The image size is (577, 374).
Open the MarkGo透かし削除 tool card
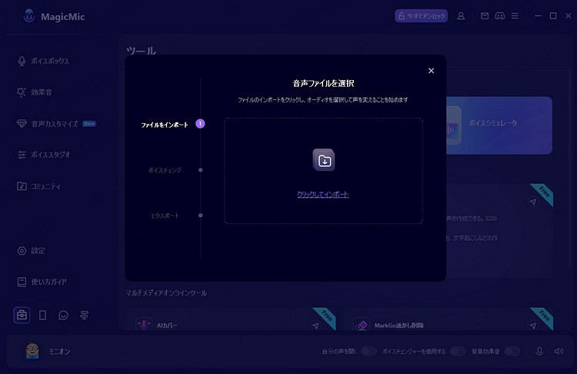tap(448, 319)
